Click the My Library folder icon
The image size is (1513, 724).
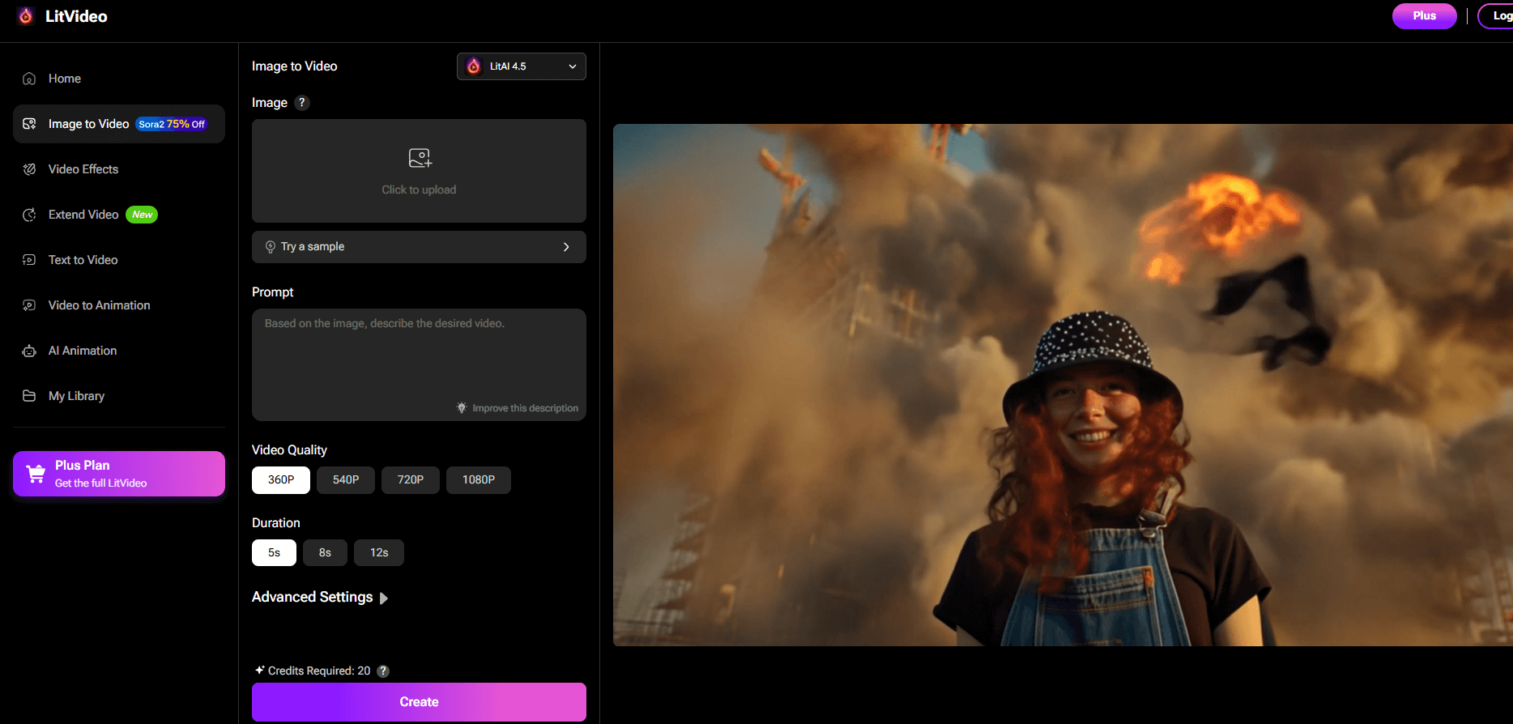pyautogui.click(x=29, y=396)
